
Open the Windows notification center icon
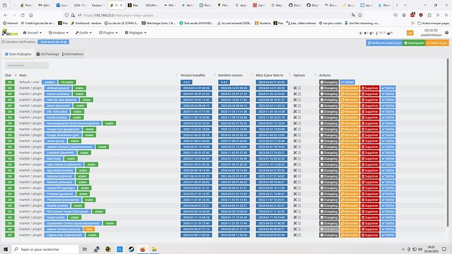444,249
